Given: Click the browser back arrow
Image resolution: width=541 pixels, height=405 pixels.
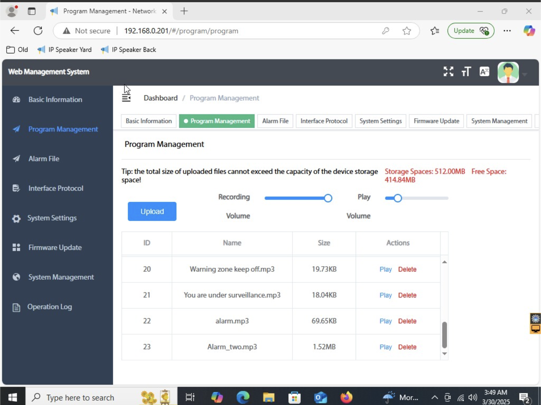Looking at the screenshot, I should [x=15, y=31].
